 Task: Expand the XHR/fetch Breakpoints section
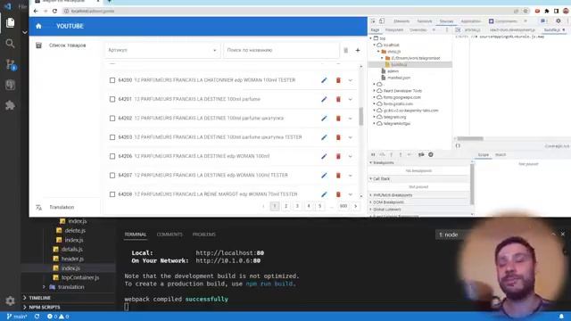[x=418, y=195]
